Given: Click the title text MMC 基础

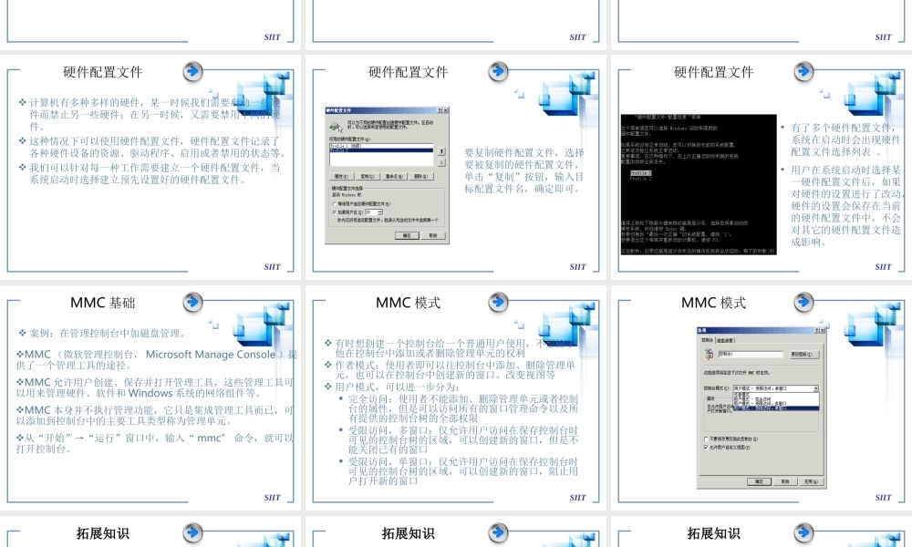Looking at the screenshot, I should (102, 303).
